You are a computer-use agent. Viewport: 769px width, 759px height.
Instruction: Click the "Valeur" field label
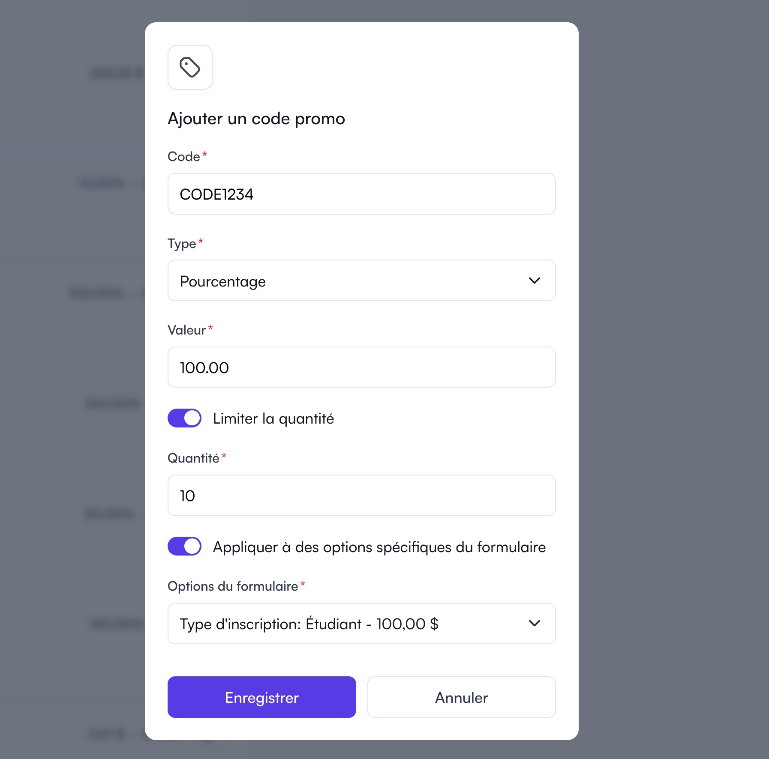pyautogui.click(x=187, y=330)
